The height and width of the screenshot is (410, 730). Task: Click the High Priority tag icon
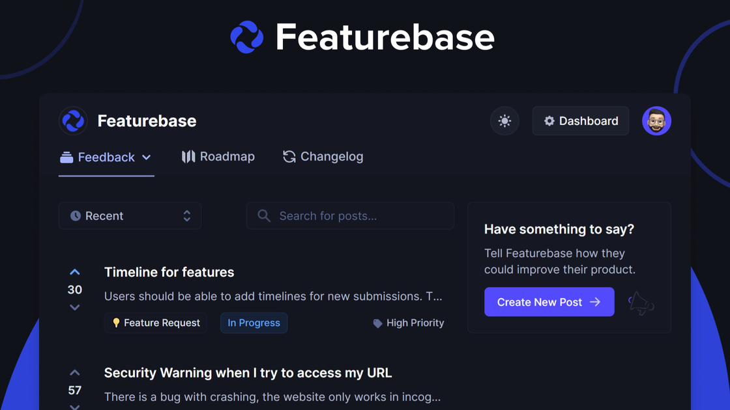click(x=377, y=323)
